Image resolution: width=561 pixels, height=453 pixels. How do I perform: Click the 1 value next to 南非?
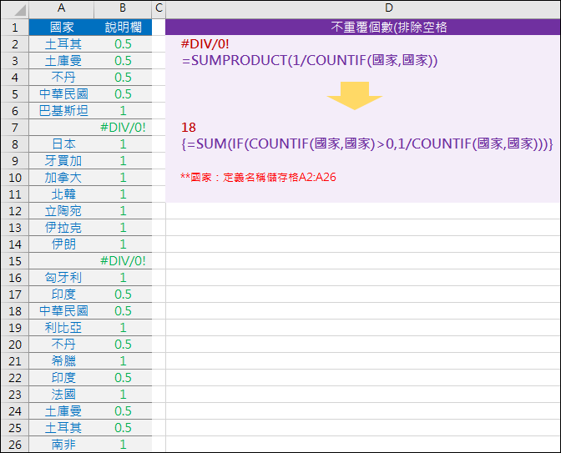[x=123, y=445]
